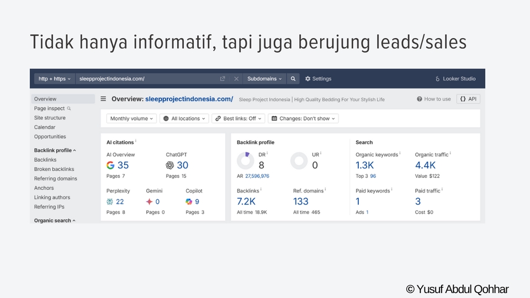Screen dimensions: 530x298
Task: Click the Perplexity value 22
Action: (x=120, y=202)
